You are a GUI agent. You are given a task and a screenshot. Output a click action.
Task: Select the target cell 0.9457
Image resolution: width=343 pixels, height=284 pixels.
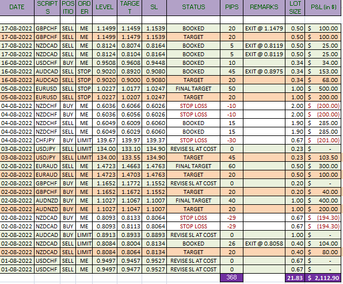129,261
